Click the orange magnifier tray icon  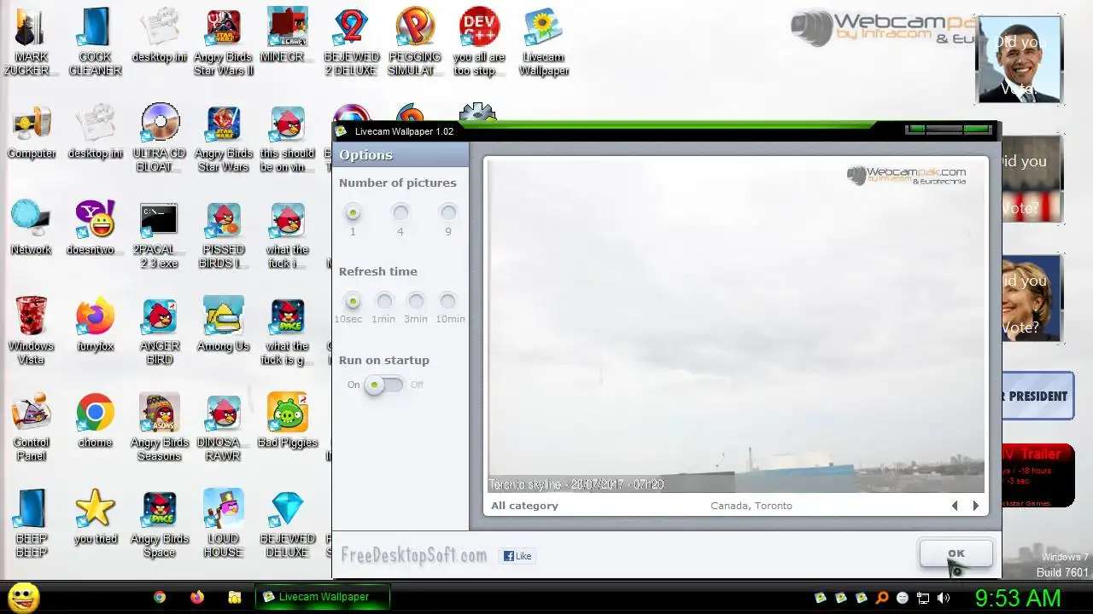pyautogui.click(x=882, y=598)
